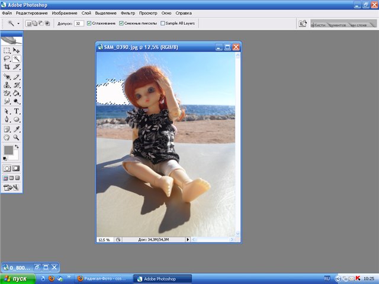The width and height of the screenshot is (379, 284).
Task: Click the Допуск tolerance input field
Action: (79, 24)
